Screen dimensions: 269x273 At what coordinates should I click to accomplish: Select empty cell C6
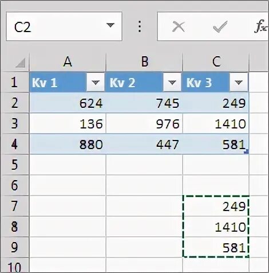pyautogui.click(x=216, y=185)
